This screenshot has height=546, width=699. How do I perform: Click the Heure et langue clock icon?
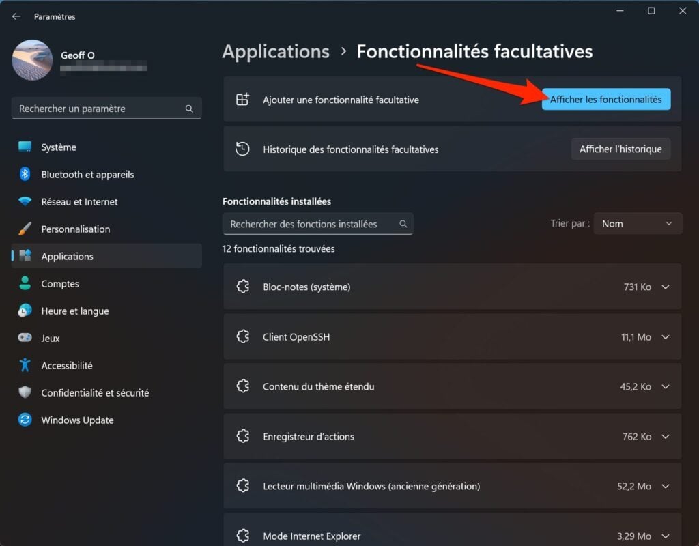[x=25, y=311]
